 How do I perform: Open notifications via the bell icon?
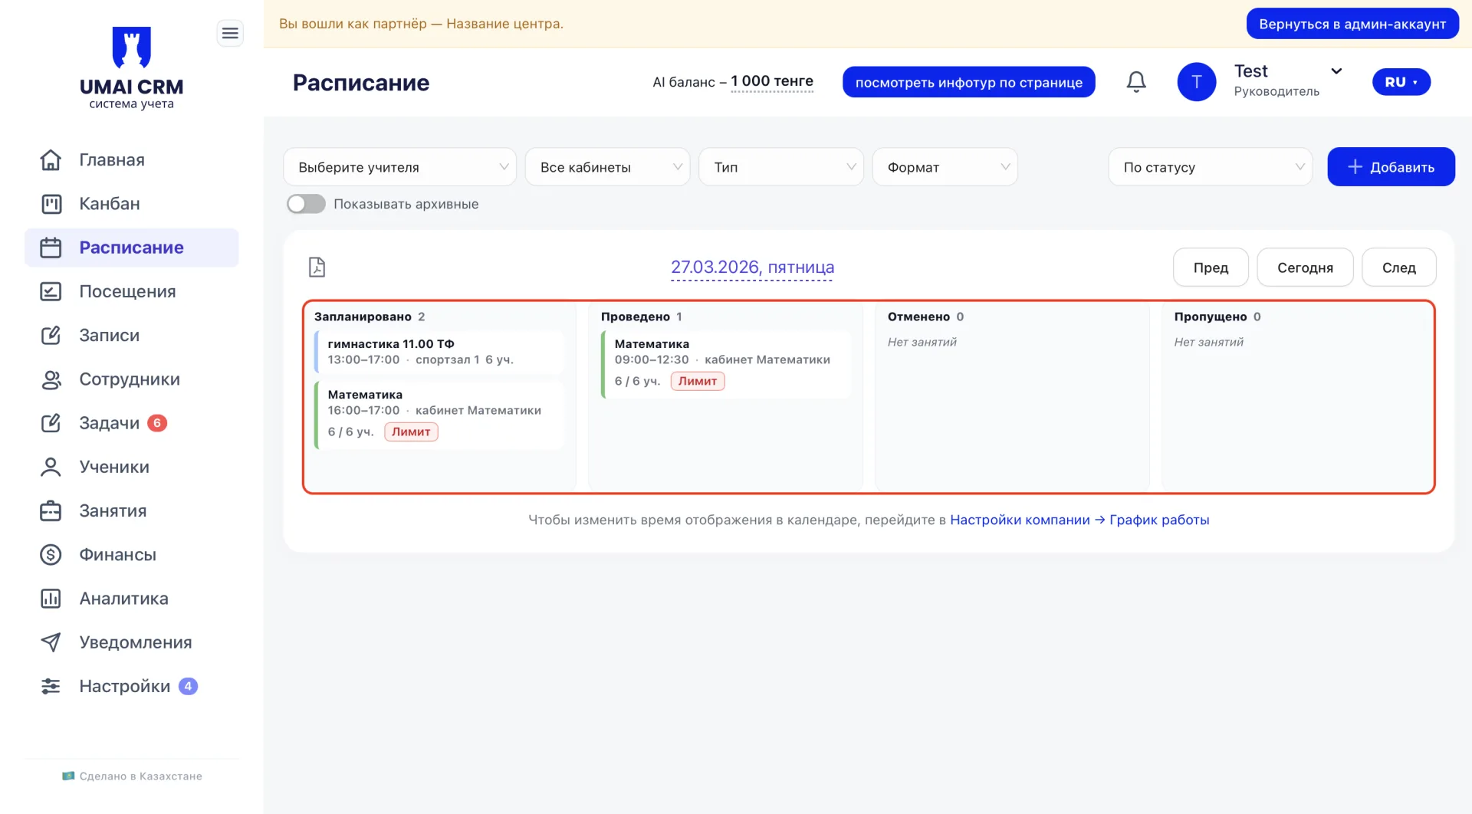(x=1136, y=82)
